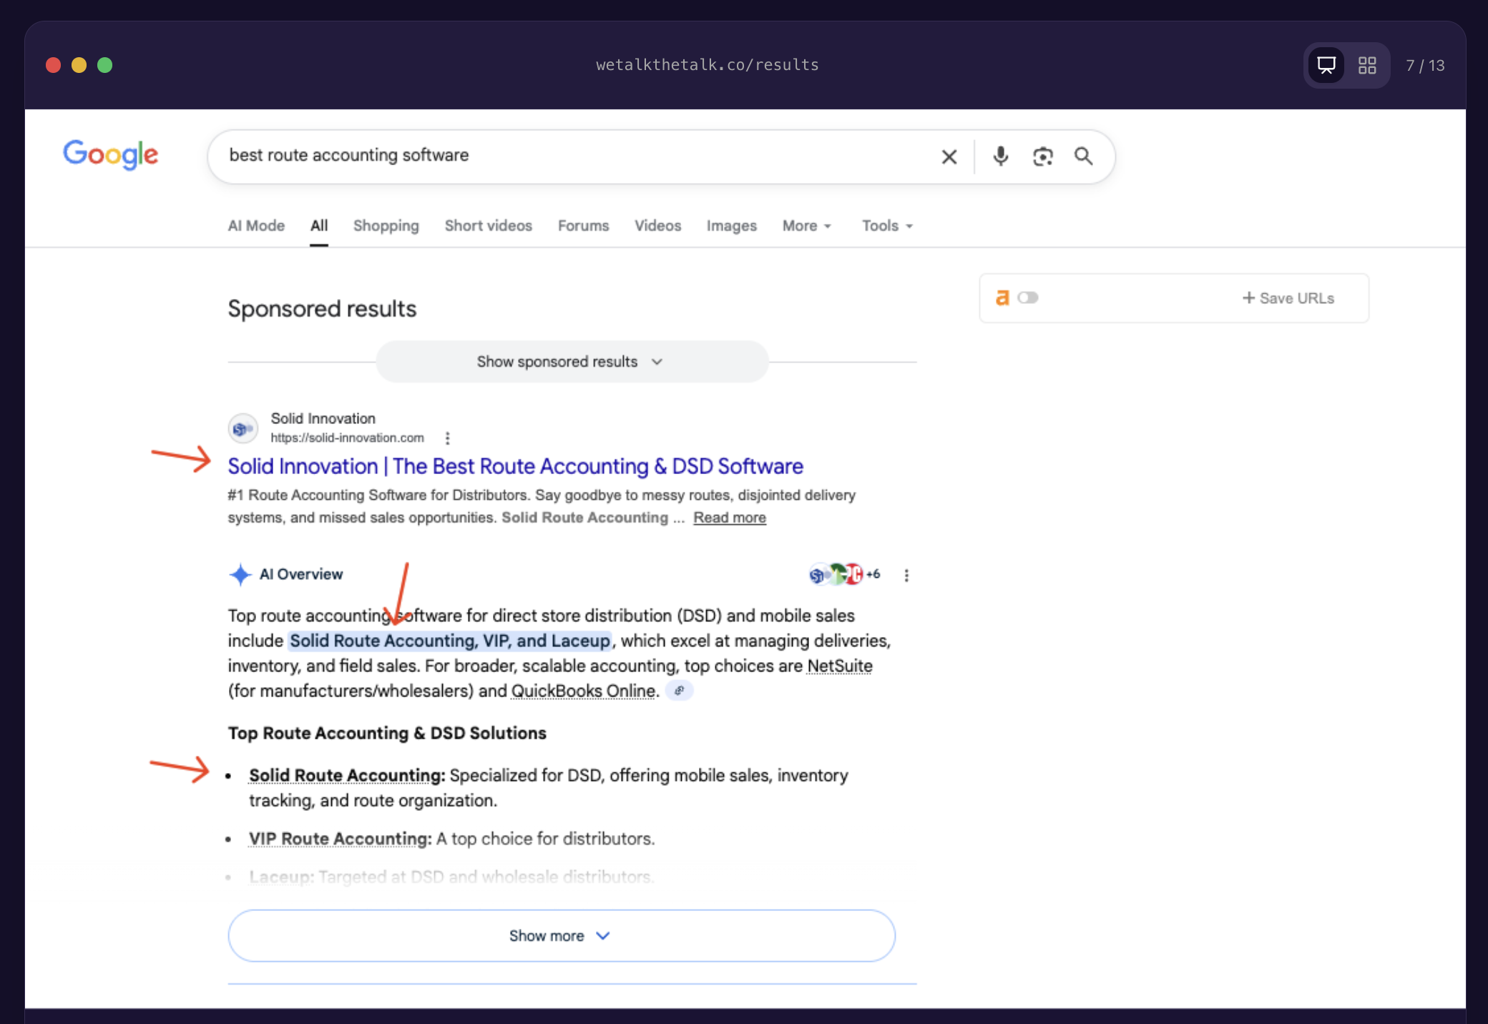Click the link chip after QuickBooks Online

(679, 691)
